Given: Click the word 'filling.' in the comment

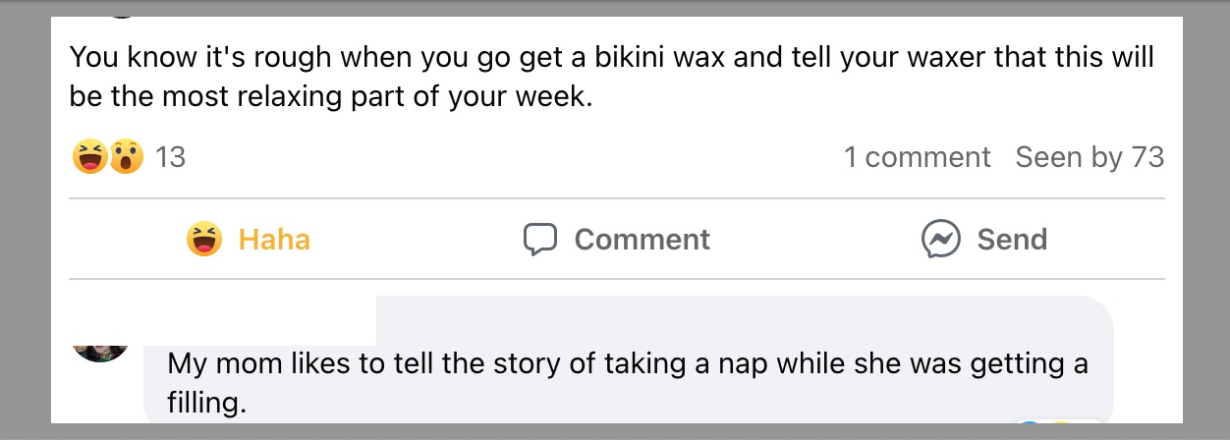Looking at the screenshot, I should coord(205,403).
